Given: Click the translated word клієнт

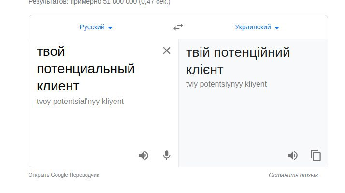Looking at the screenshot, I should point(204,70).
